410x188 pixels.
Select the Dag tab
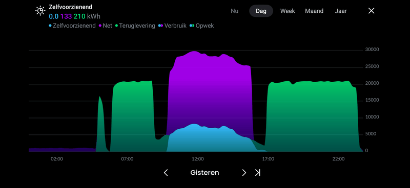pos(261,11)
